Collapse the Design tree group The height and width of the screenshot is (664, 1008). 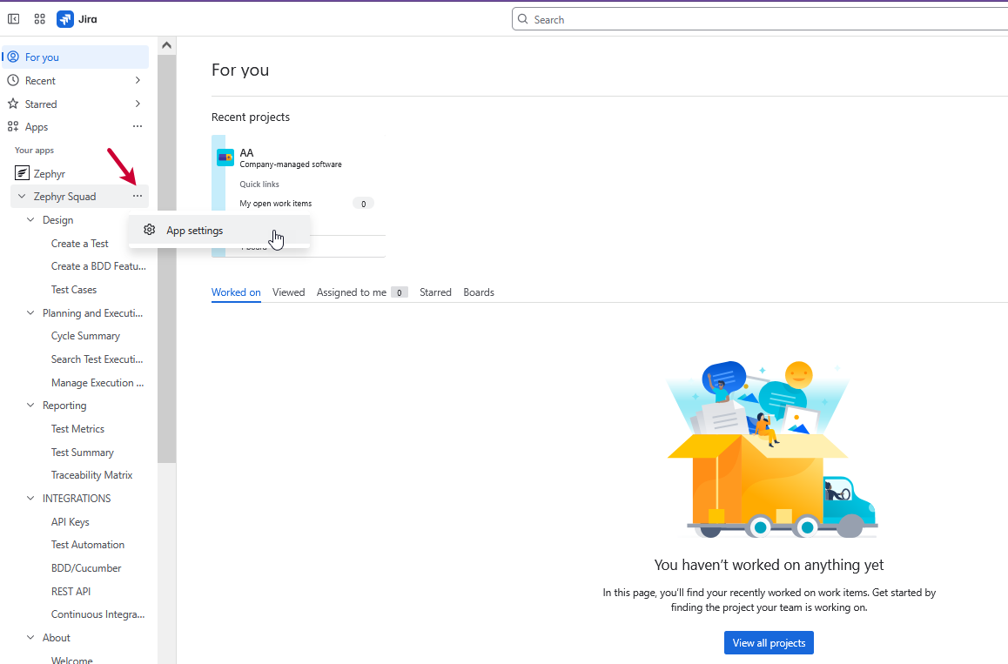(30, 220)
